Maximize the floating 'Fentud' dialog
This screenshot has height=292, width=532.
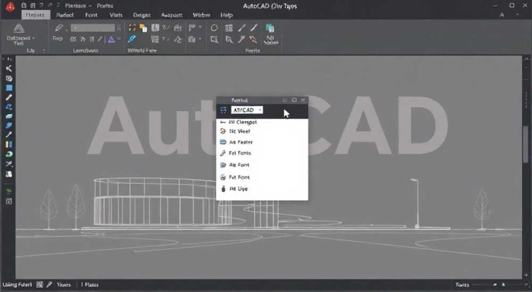pos(294,100)
